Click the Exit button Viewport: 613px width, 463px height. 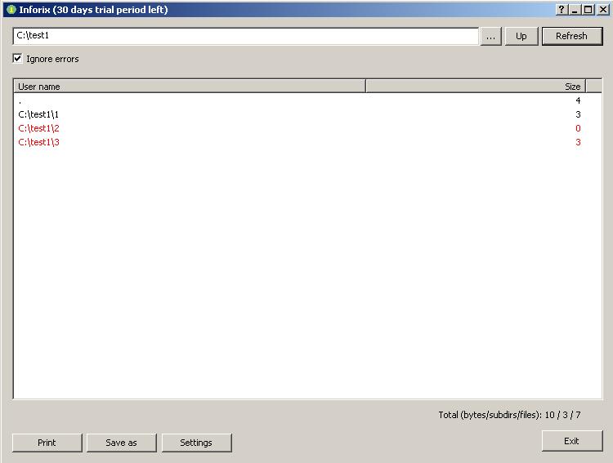tap(571, 441)
